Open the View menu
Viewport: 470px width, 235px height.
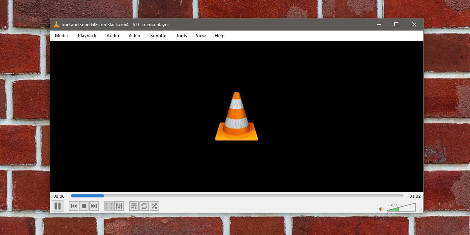(x=201, y=36)
